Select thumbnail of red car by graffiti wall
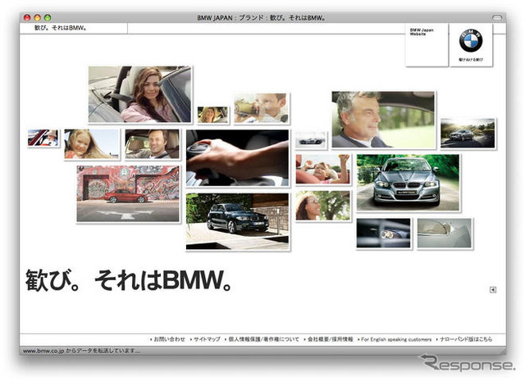525x381 pixels. pos(128,193)
